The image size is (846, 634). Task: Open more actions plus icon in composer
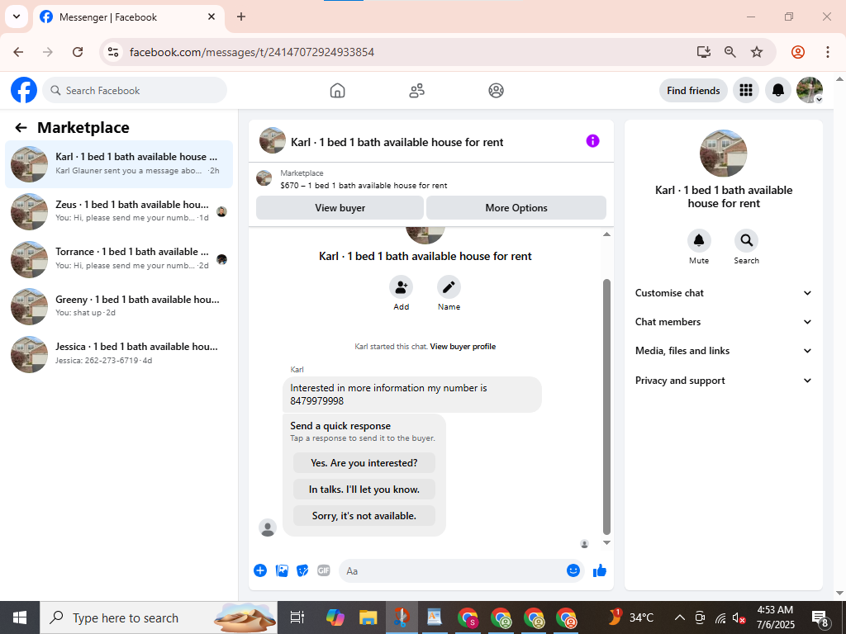pos(260,570)
